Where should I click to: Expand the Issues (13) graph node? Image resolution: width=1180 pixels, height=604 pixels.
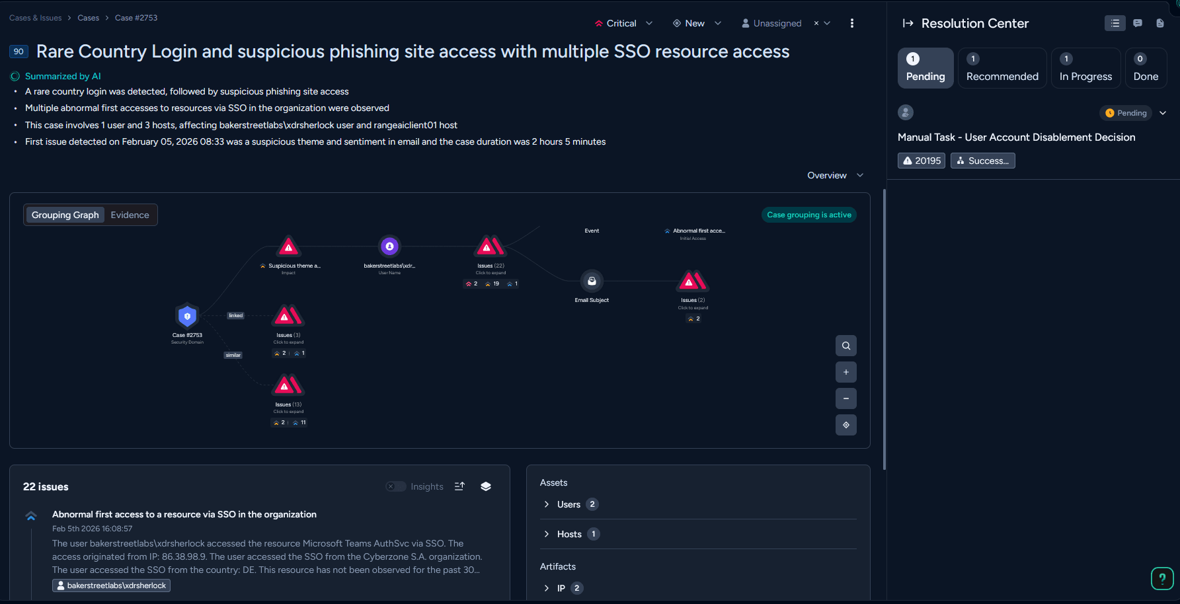click(288, 385)
